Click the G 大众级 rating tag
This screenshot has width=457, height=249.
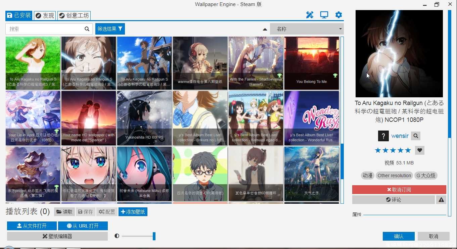click(426, 176)
